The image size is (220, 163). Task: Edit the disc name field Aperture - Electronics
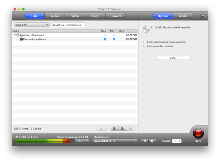(68, 25)
